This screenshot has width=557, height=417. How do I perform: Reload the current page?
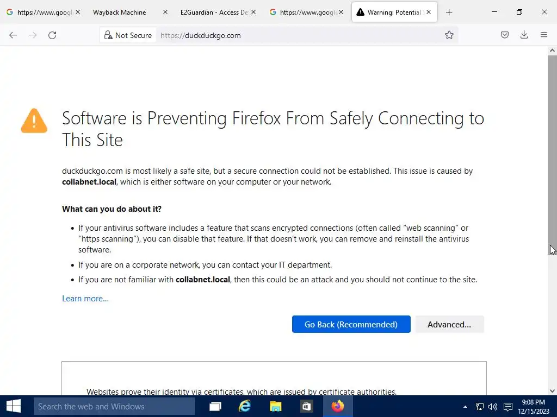tap(52, 35)
